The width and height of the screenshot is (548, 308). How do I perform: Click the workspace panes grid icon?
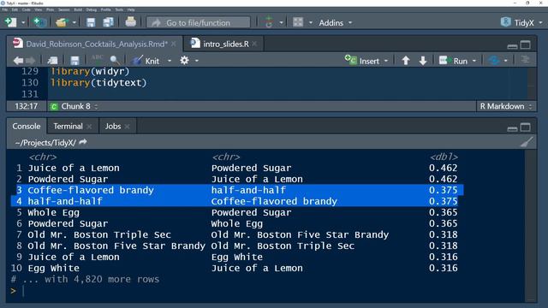(x=298, y=23)
